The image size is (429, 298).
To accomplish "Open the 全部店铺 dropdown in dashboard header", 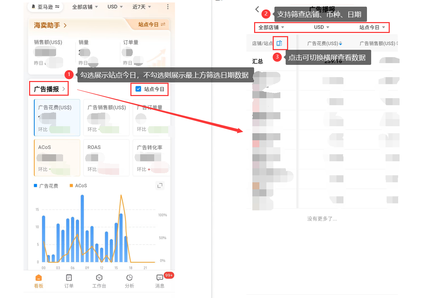I will point(85,7).
